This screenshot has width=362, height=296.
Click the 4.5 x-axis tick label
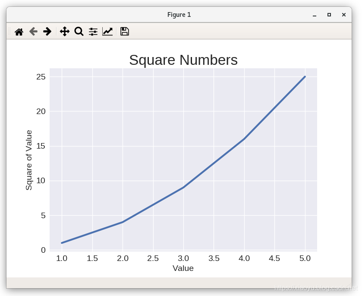pyautogui.click(x=274, y=258)
